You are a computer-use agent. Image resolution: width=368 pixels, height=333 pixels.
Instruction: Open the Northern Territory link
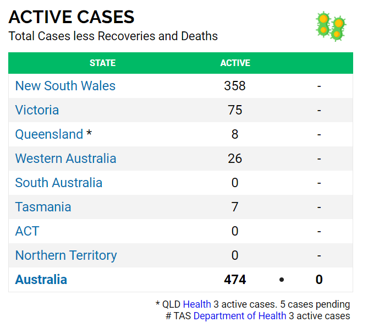point(66,255)
